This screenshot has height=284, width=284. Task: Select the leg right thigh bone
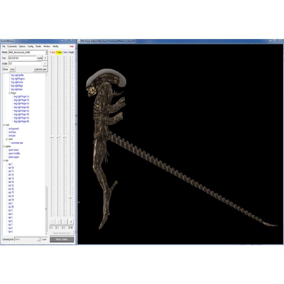point(17,86)
